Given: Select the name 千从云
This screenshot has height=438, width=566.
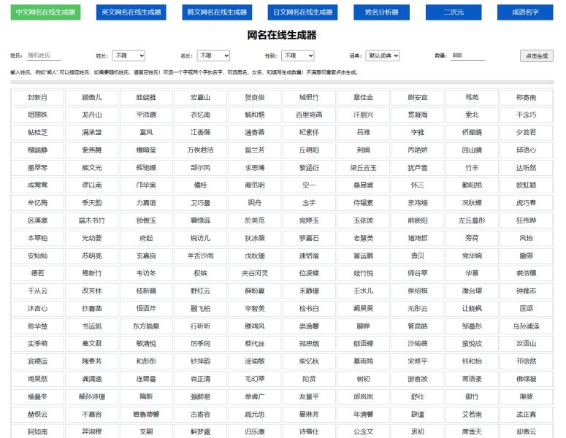Looking at the screenshot, I should [x=37, y=291].
